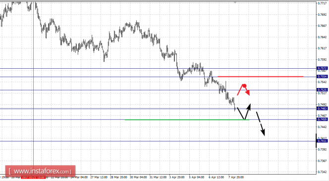Open the www.instaforex.com watermark link
Image resolution: width=329 pixels, height=181 pixels.
(40, 172)
